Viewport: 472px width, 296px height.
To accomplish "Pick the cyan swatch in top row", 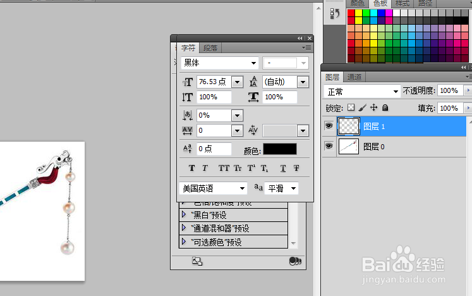I will (x=374, y=13).
